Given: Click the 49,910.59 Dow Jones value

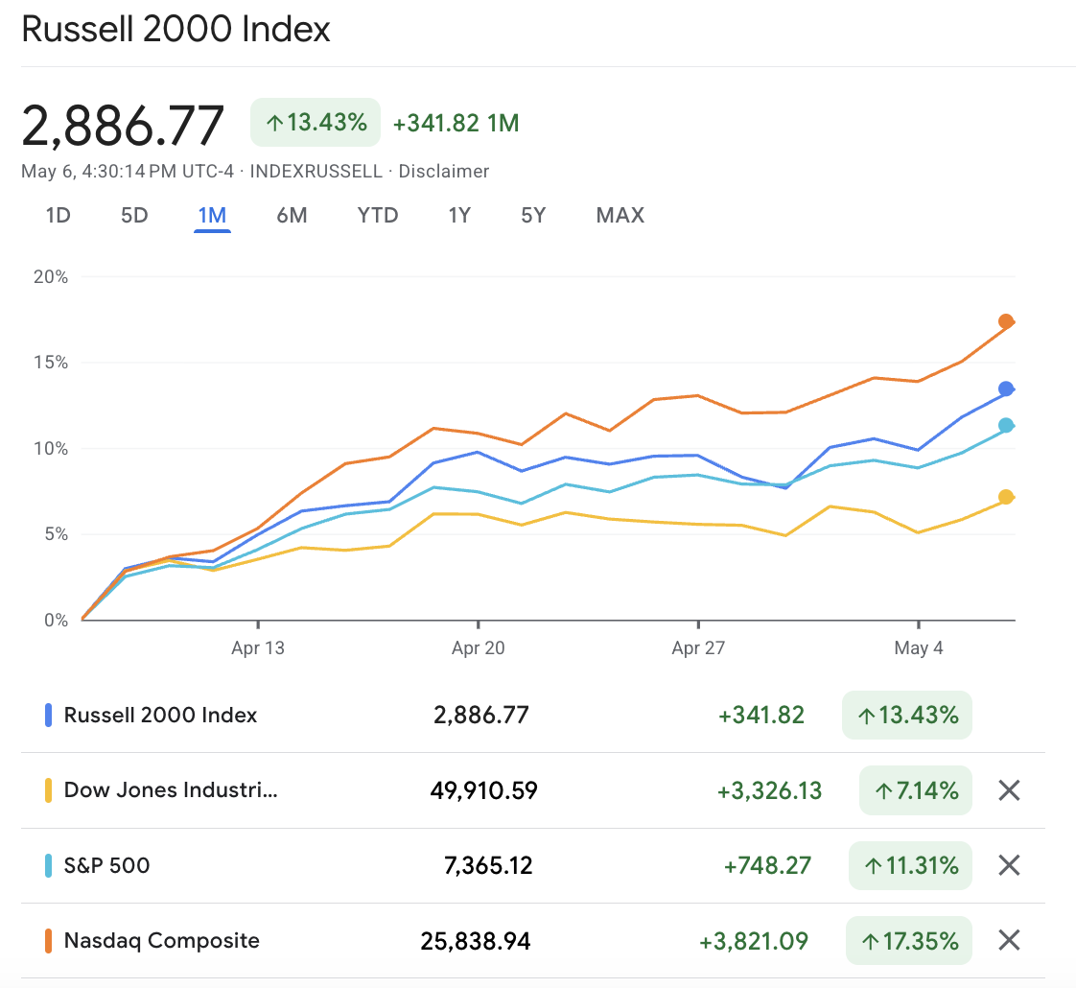Looking at the screenshot, I should [x=483, y=790].
